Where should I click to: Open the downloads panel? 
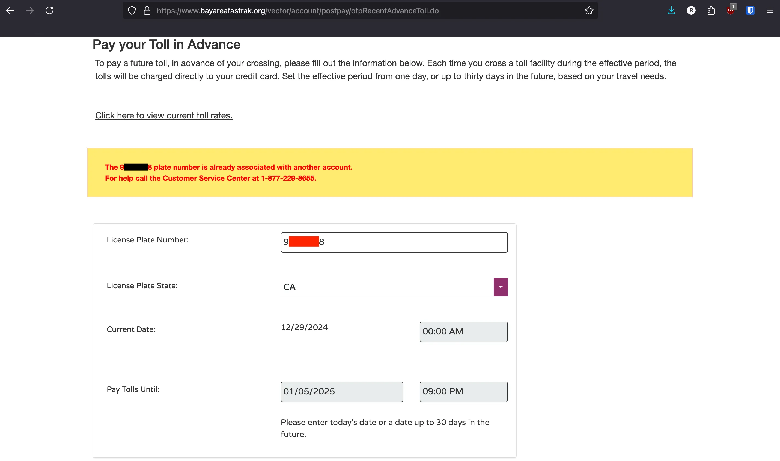[x=671, y=11]
